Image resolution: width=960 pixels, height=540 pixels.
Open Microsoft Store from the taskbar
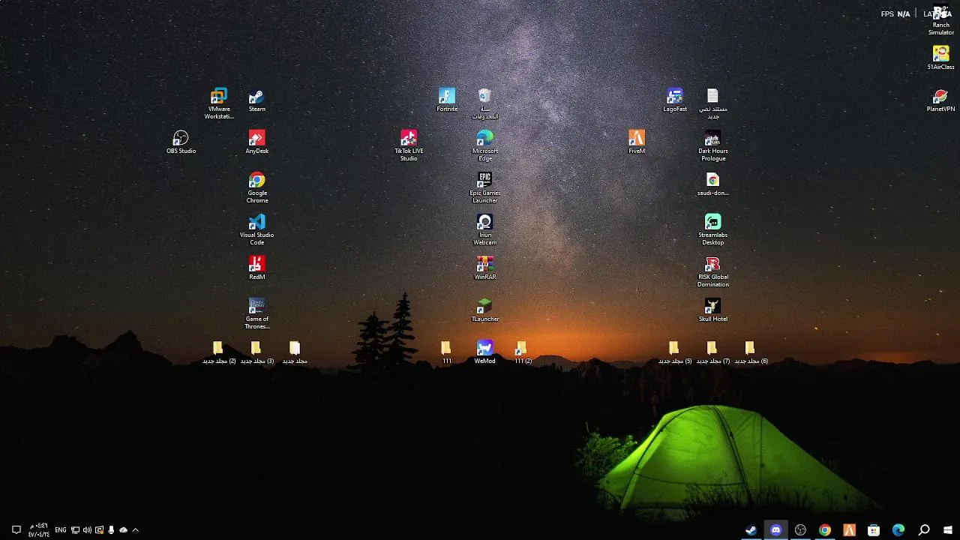tap(874, 530)
